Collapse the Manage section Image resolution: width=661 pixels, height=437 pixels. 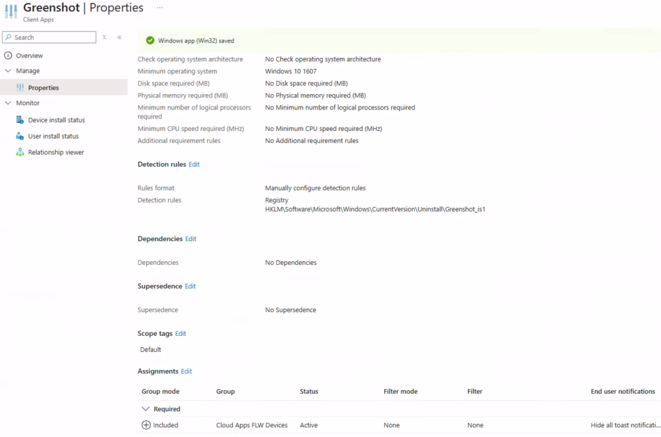(8, 71)
